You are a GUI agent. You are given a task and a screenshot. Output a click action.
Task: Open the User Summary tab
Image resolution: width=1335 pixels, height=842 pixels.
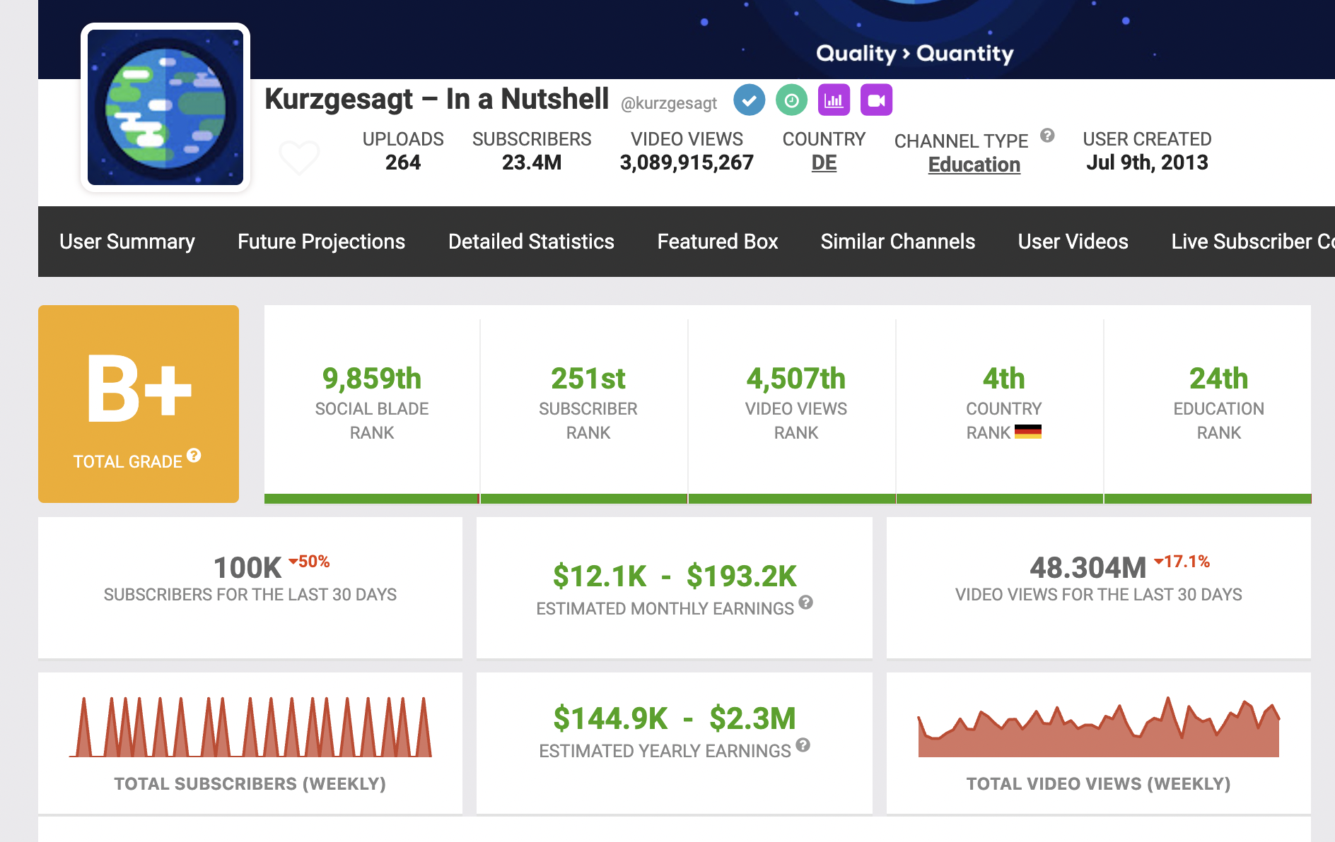coord(127,242)
